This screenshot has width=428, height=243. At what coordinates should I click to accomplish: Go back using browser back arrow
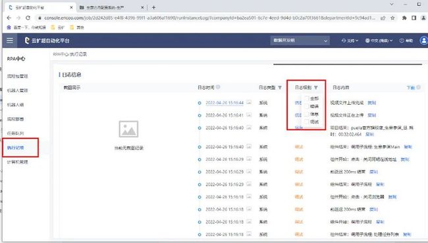9,18
